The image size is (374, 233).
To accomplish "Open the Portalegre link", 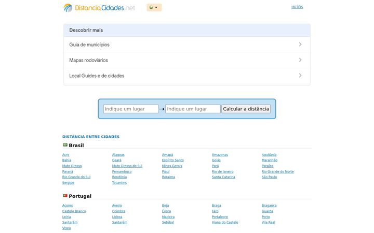I will pos(220,217).
